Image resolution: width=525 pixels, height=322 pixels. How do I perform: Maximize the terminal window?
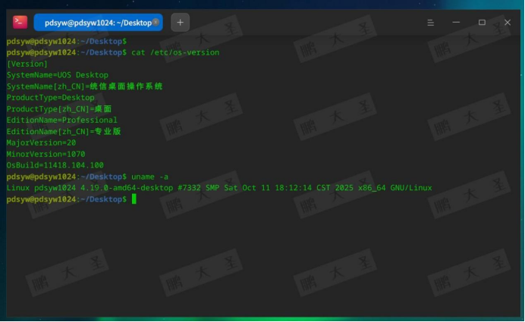[482, 23]
